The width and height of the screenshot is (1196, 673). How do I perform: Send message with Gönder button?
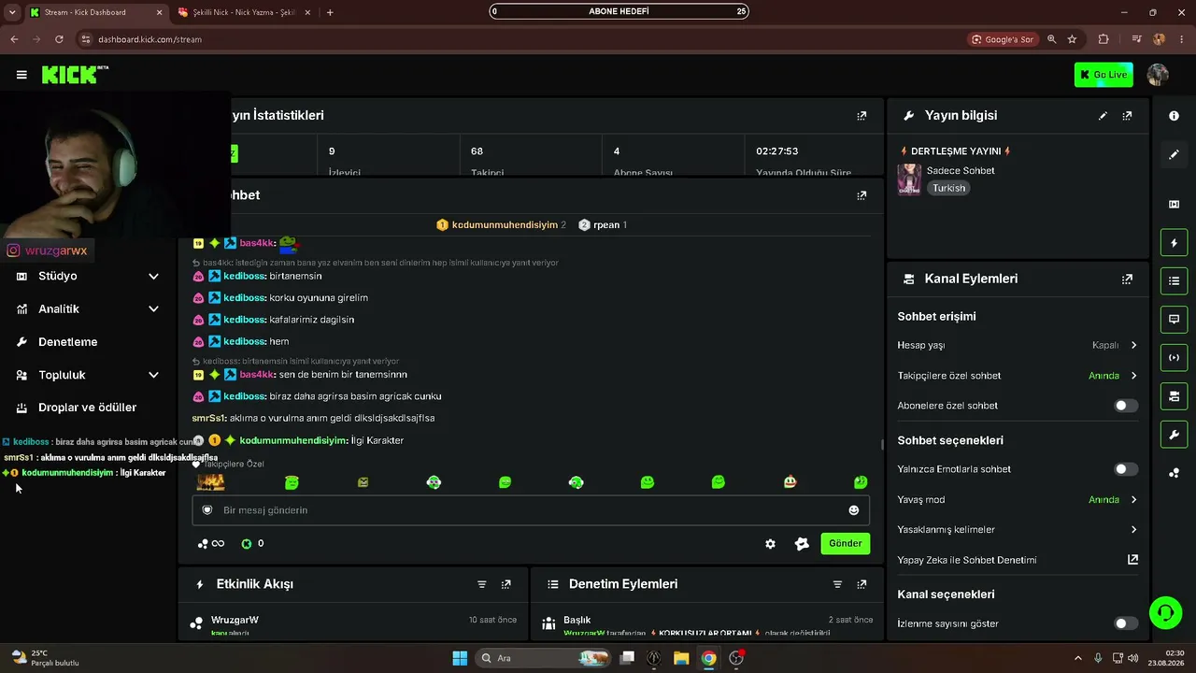point(846,544)
